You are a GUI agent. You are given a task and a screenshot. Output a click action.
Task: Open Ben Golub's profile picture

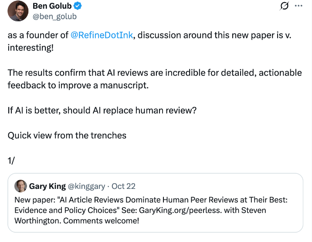[x=18, y=11]
